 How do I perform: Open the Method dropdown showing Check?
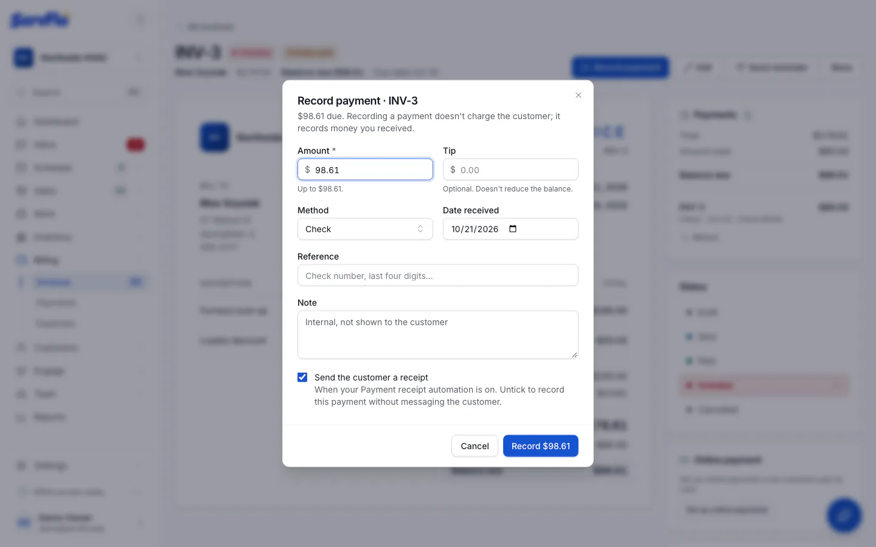(365, 229)
